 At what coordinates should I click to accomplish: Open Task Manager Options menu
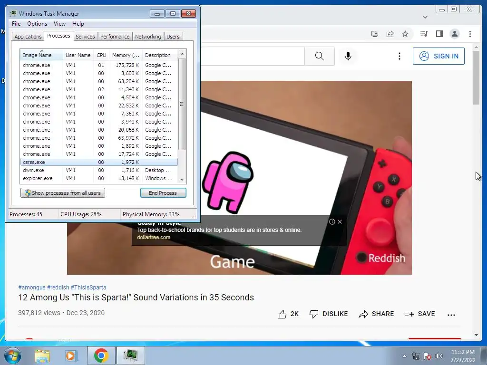coord(37,24)
